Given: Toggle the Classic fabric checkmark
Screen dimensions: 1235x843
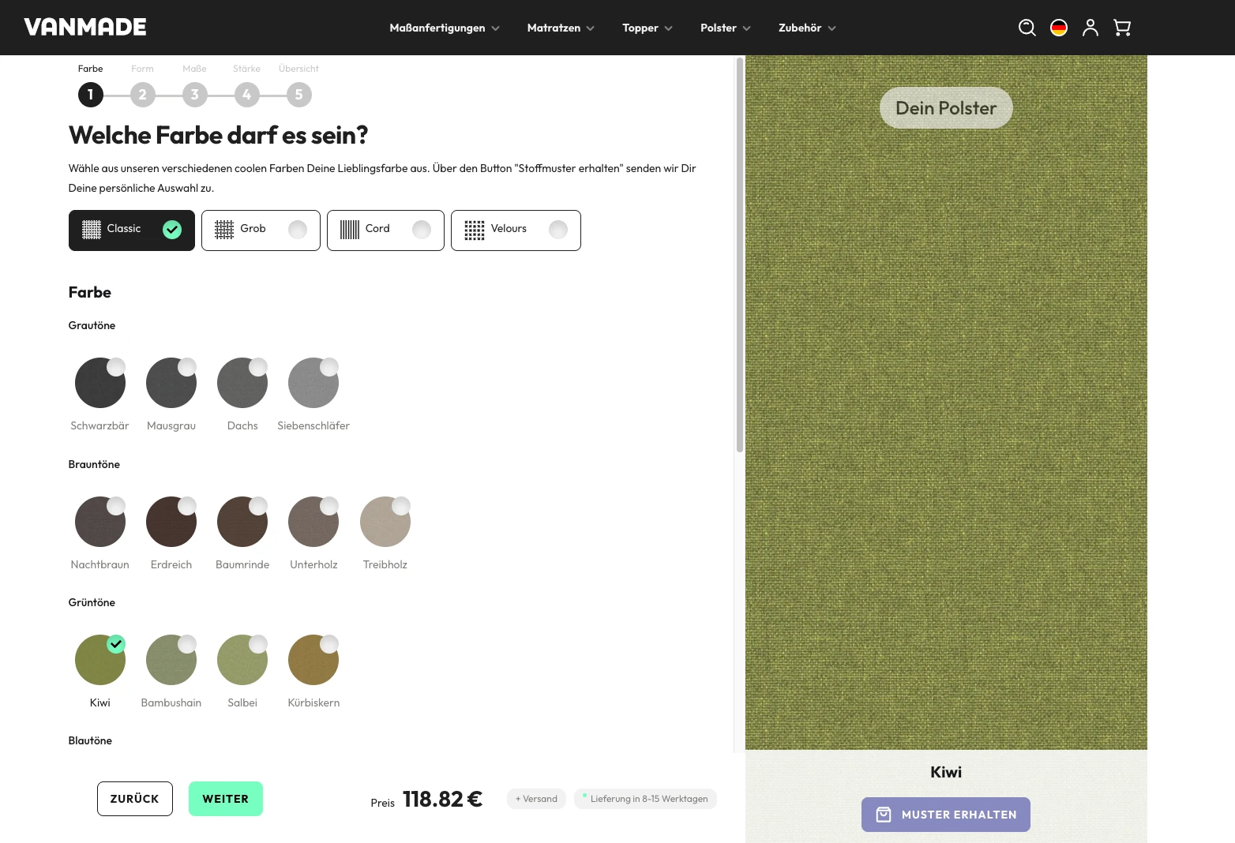Looking at the screenshot, I should [172, 230].
